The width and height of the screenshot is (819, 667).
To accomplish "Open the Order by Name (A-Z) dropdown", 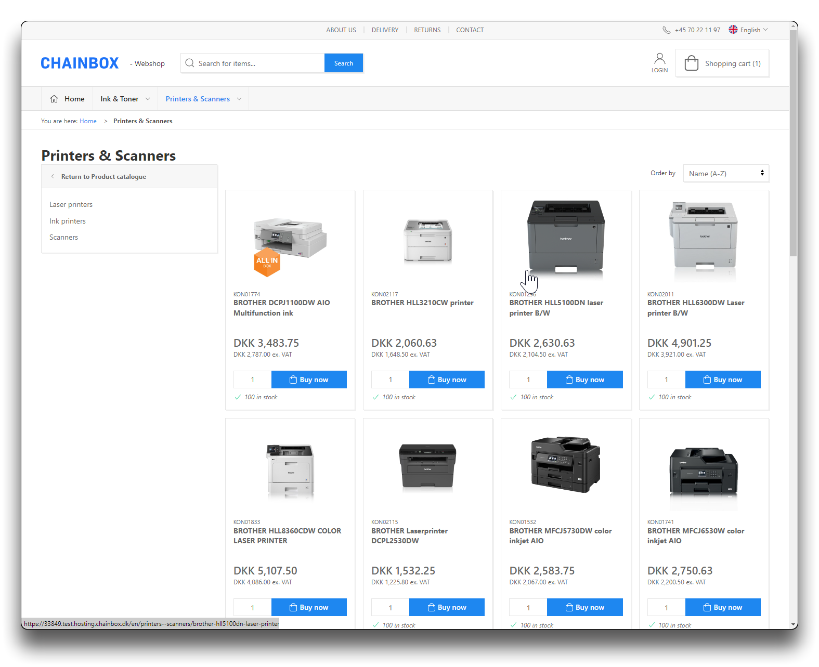I will coord(725,174).
